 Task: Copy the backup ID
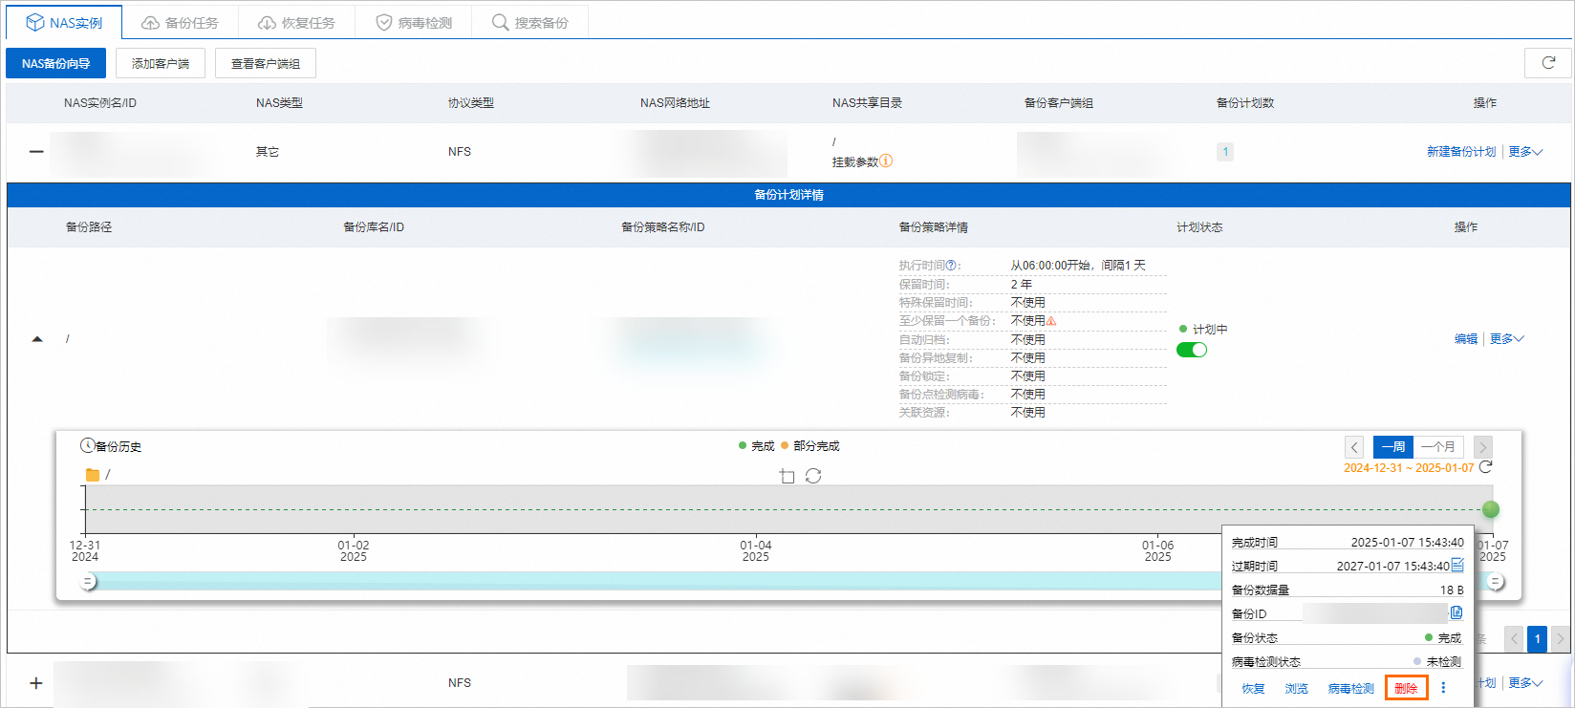[1456, 612]
